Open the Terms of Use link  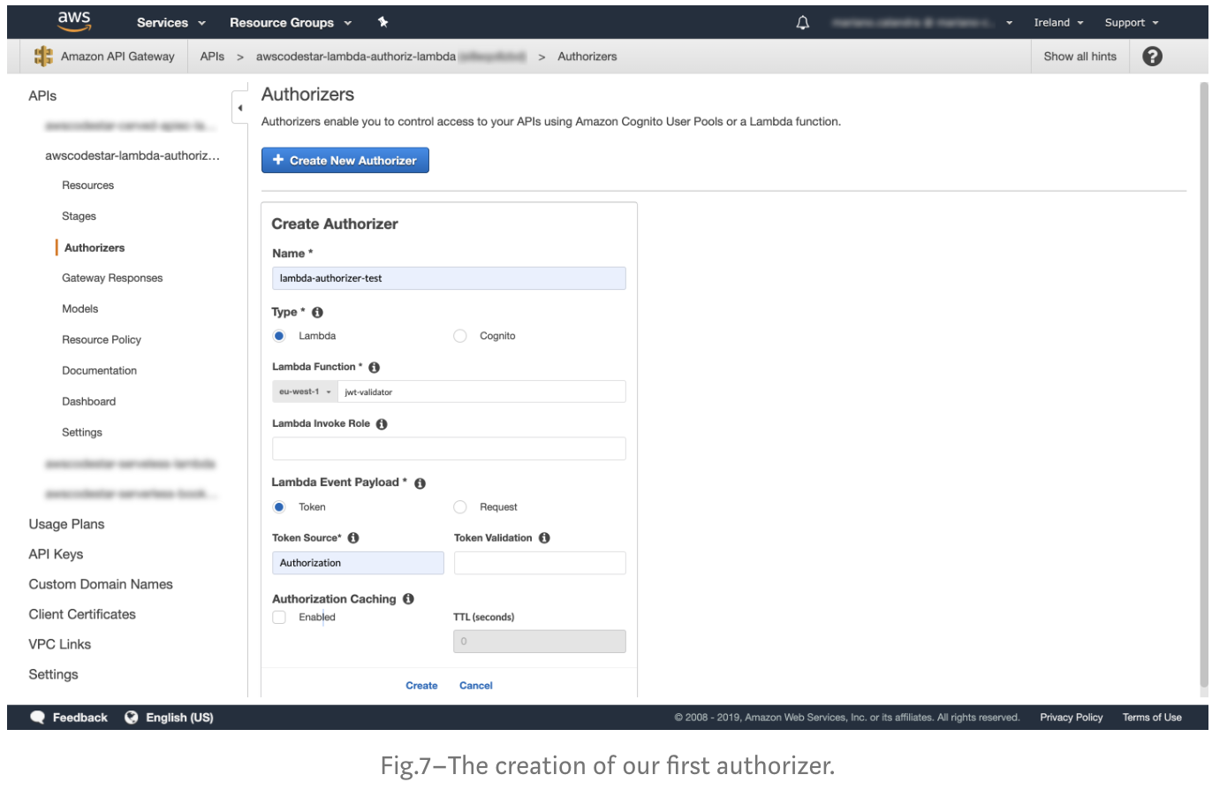coord(1152,718)
